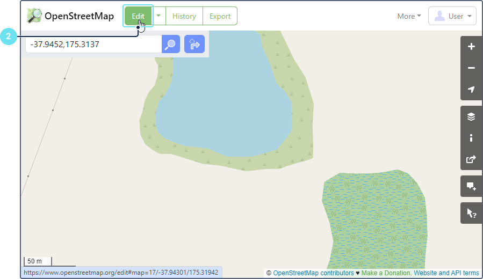Show my location on the map

pyautogui.click(x=471, y=90)
